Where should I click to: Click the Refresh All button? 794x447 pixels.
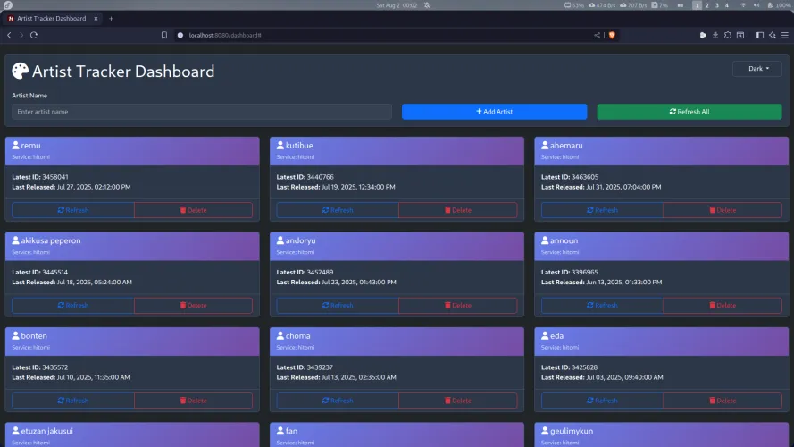(x=690, y=112)
